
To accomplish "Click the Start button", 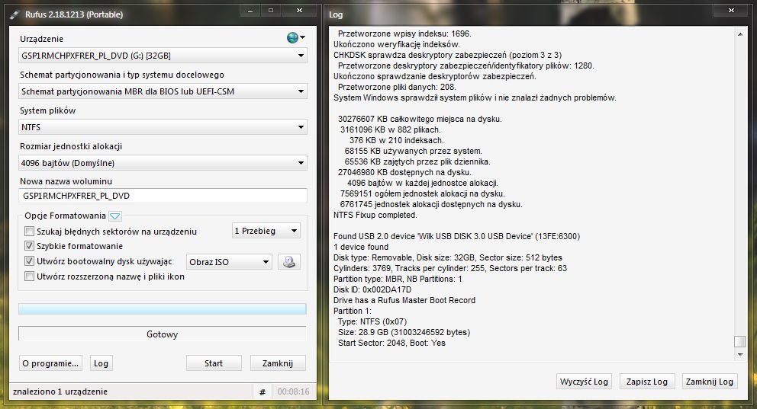I will 214,363.
